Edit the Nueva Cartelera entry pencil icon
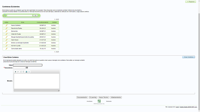 tap(6, 26)
